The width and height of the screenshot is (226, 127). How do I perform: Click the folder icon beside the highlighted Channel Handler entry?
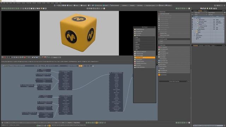135,58
